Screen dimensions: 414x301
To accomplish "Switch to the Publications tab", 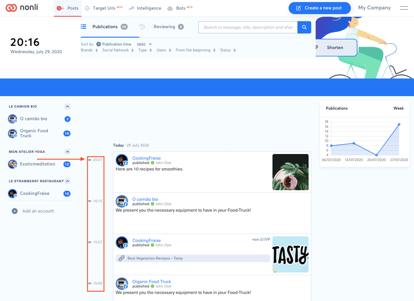I will (x=110, y=27).
